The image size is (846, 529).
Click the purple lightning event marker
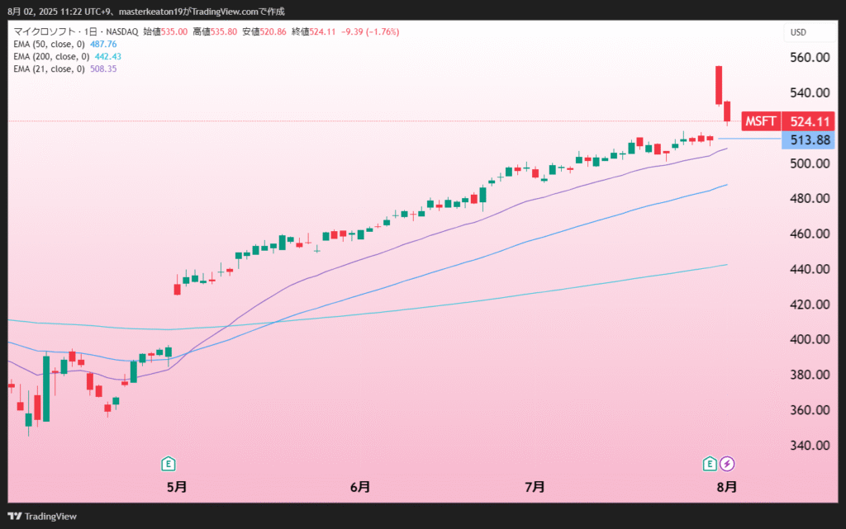(x=727, y=463)
